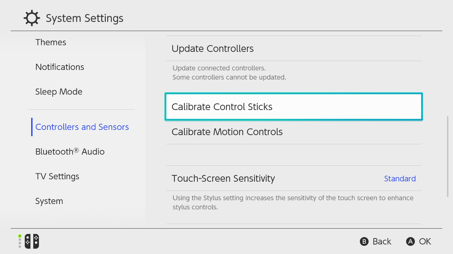The width and height of the screenshot is (453, 254).
Task: Choose Calibrate Control Sticks
Action: (x=294, y=107)
